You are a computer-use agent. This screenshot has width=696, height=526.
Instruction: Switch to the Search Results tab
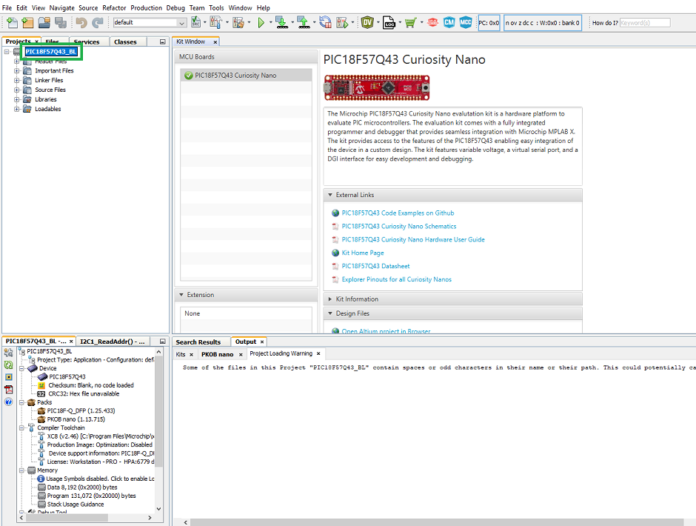pos(198,342)
